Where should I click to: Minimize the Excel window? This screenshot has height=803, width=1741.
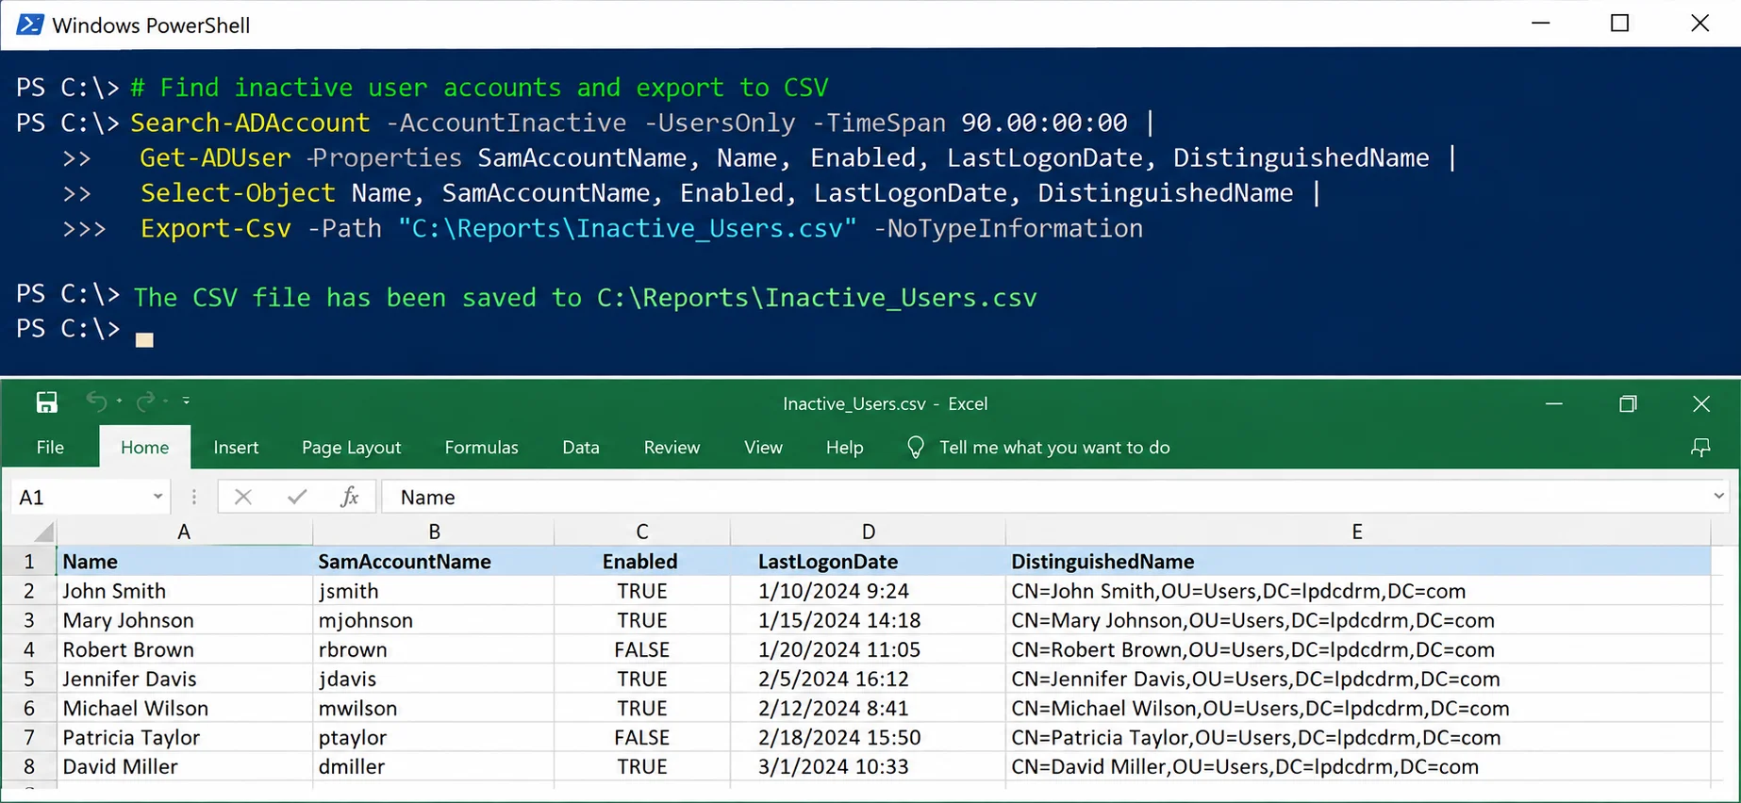[1554, 403]
